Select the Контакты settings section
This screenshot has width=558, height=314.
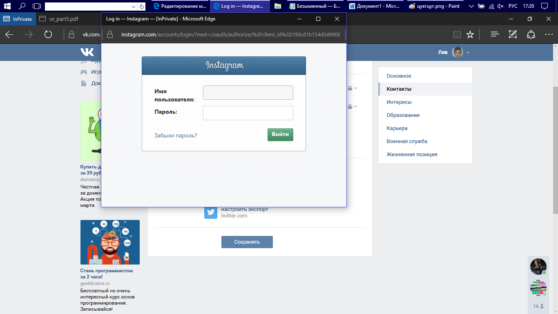coord(425,89)
